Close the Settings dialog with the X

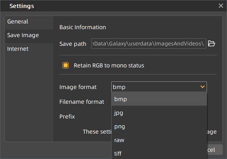pyautogui.click(x=221, y=6)
